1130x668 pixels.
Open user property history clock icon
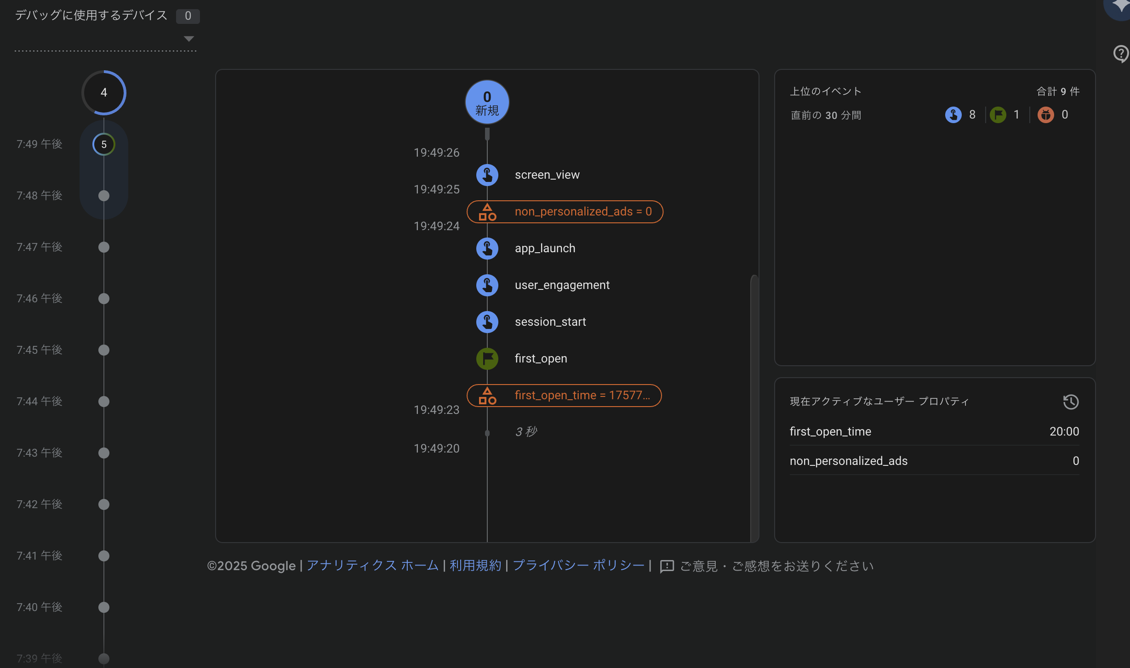click(1071, 402)
